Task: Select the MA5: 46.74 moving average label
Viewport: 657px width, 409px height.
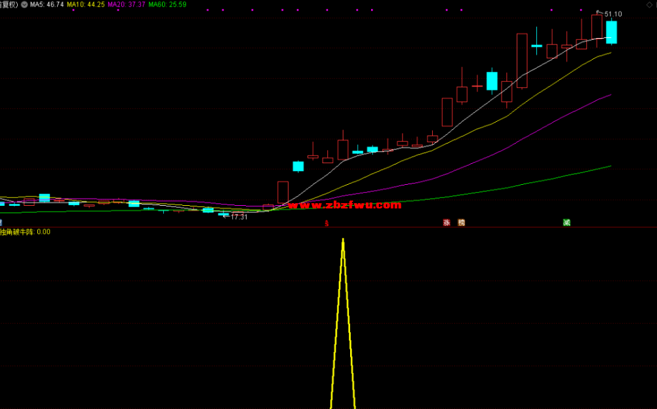Action: [47, 5]
